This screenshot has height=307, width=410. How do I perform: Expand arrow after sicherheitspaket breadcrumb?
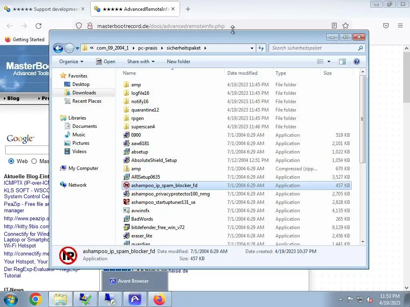tap(205, 48)
